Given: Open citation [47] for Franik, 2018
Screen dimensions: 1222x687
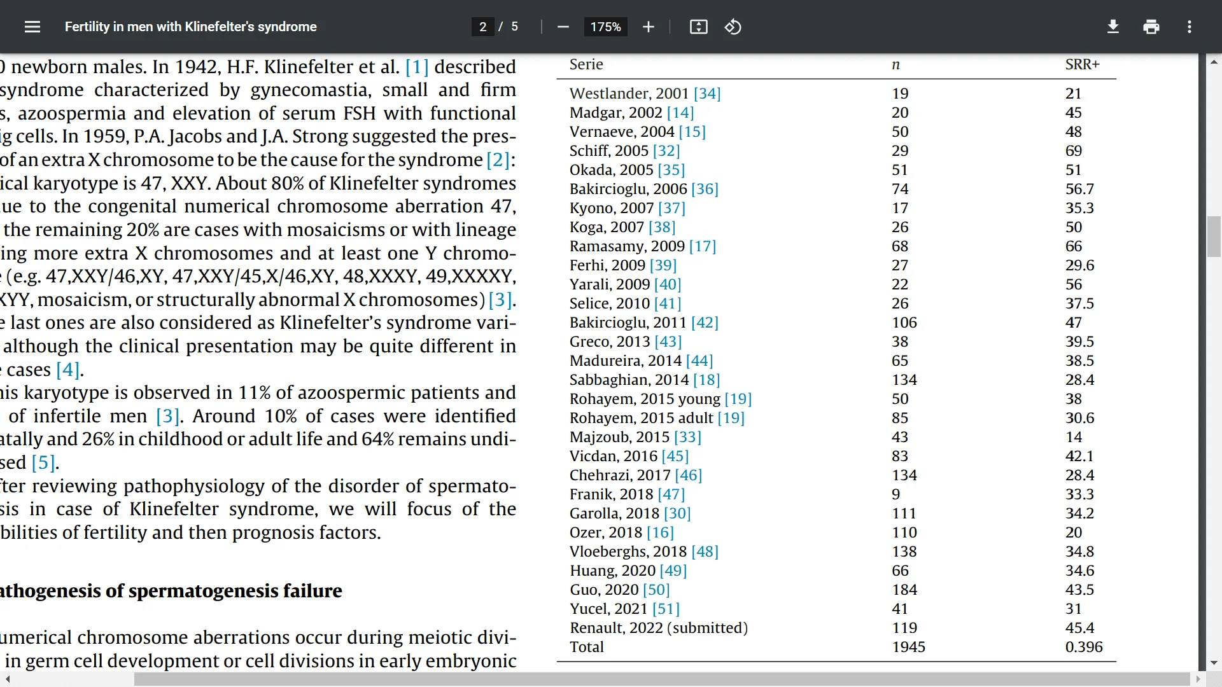Looking at the screenshot, I should 671,494.
